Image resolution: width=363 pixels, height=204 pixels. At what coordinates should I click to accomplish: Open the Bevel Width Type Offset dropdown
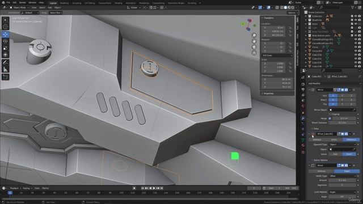(343, 176)
